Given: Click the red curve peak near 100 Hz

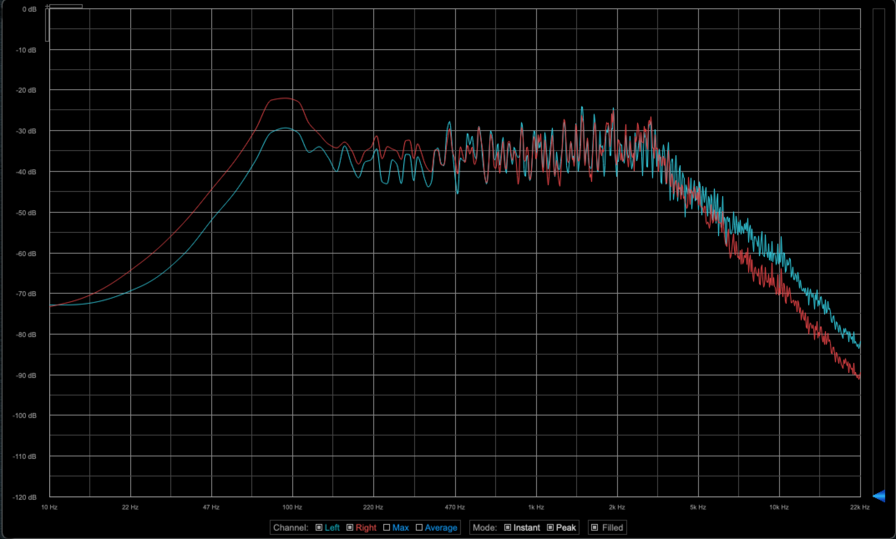Looking at the screenshot, I should 285,98.
